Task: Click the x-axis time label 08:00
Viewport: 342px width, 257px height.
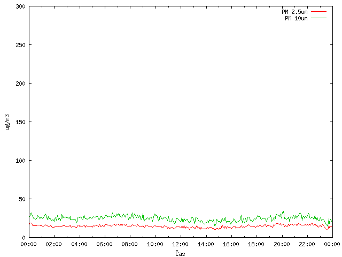Action: [129, 244]
